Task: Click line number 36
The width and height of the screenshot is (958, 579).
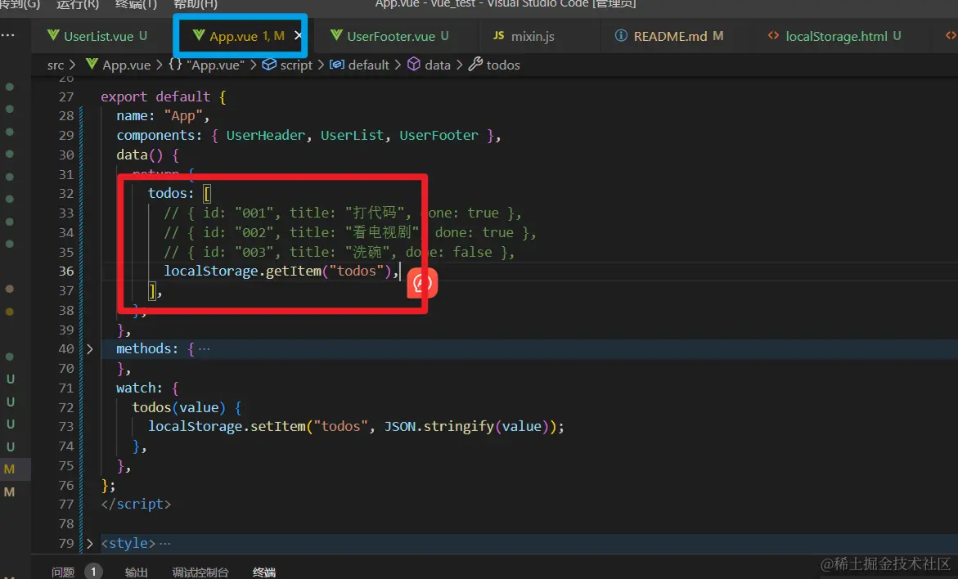Action: click(66, 271)
